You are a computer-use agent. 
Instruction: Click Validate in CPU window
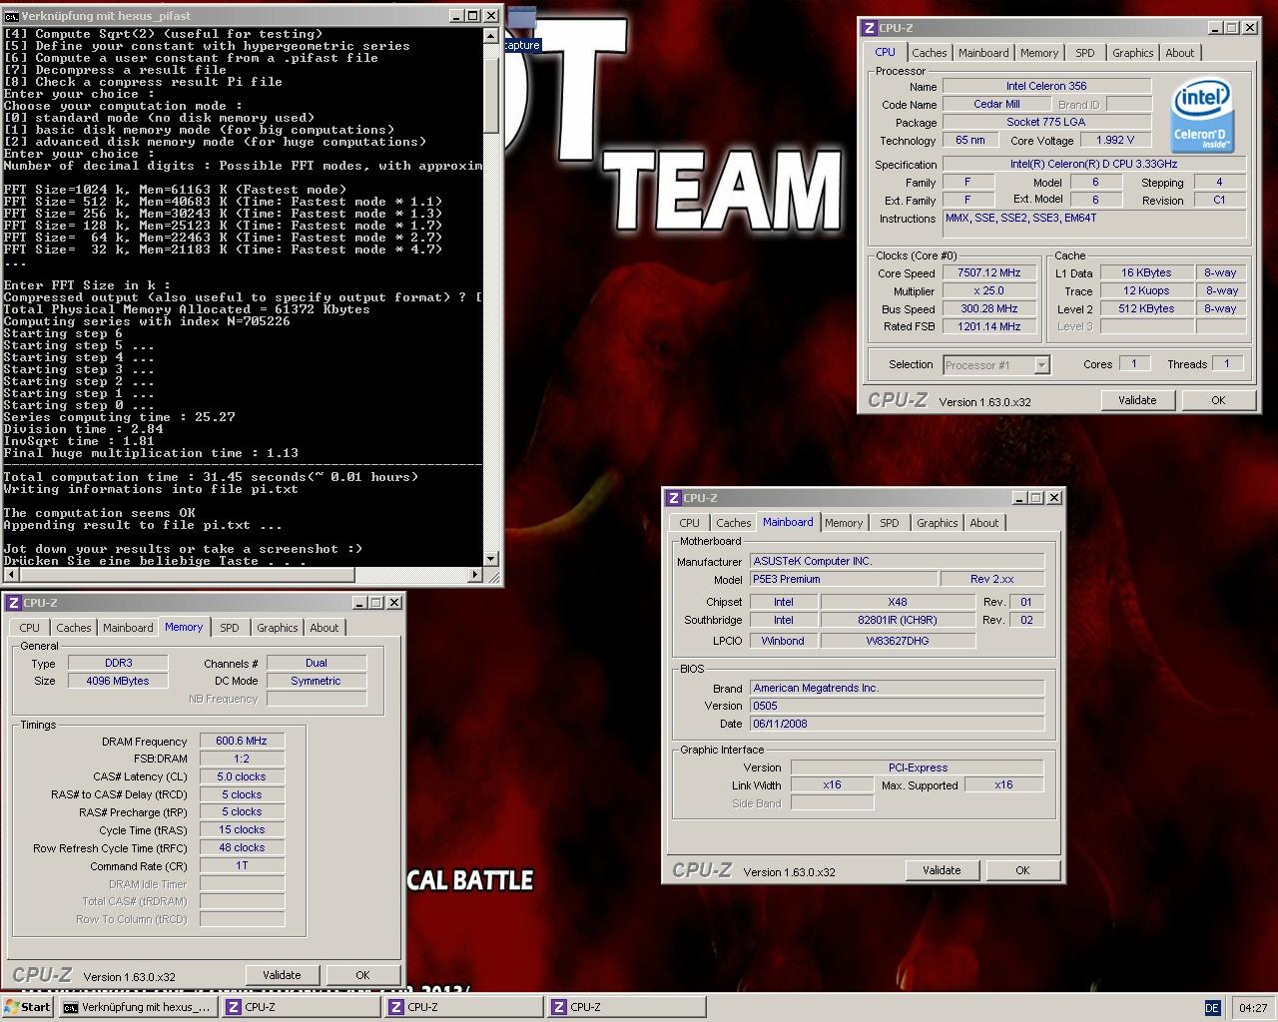pyautogui.click(x=1137, y=400)
